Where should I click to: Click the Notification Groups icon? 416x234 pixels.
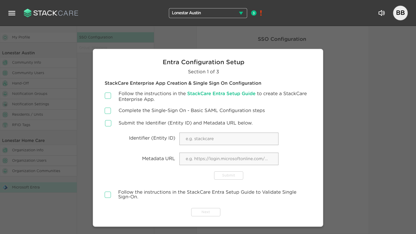5,94
